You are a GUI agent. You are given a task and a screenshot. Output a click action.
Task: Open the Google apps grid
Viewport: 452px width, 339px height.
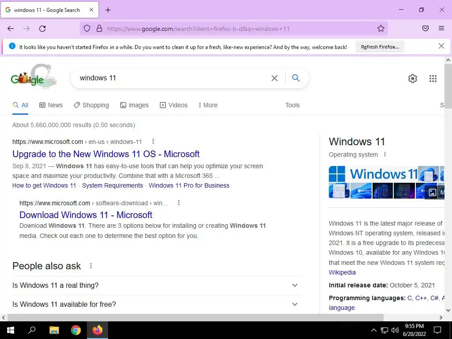click(433, 79)
